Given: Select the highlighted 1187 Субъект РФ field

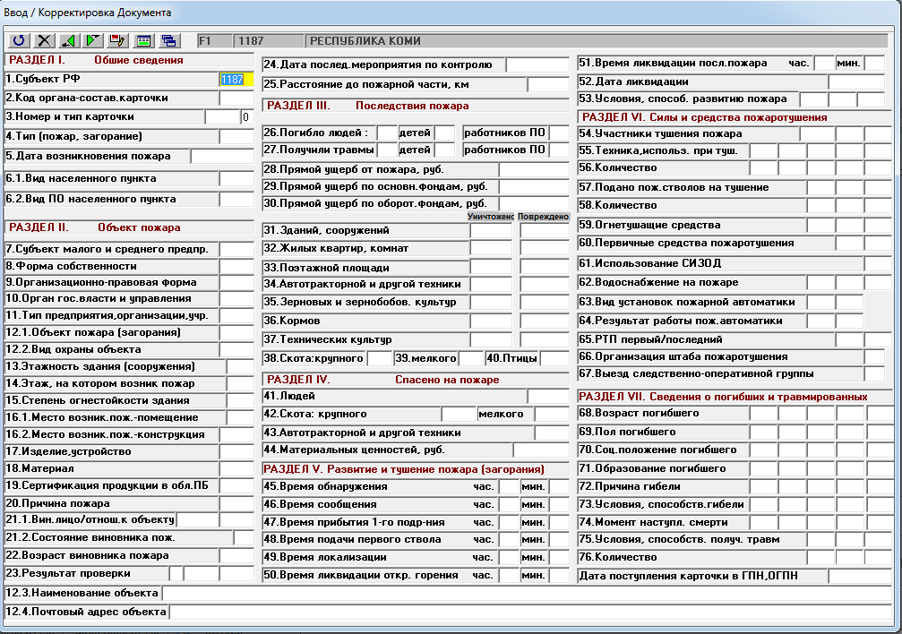Looking at the screenshot, I should (x=236, y=80).
